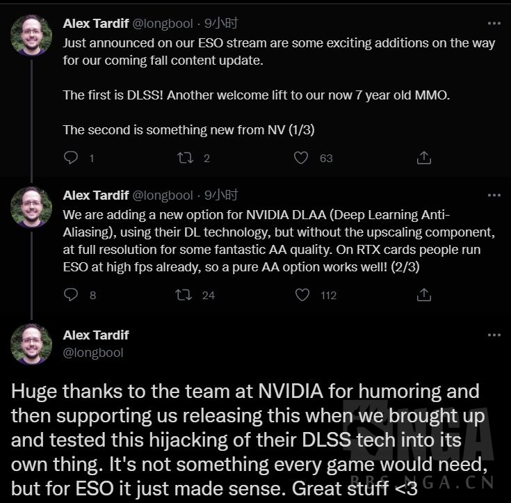Click Alex Tardif avatar on third tweet
Viewport: 511px width, 503px height.
(31, 344)
